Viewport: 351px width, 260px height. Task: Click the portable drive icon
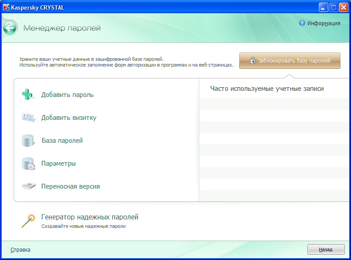click(29, 186)
